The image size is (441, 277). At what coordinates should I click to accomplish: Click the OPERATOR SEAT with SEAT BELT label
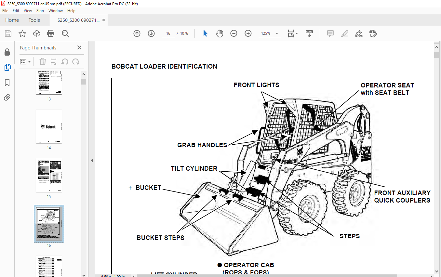point(387,89)
